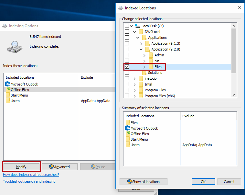
Task: Open 'How does indexing affect searches?' link
Action: click(x=31, y=175)
